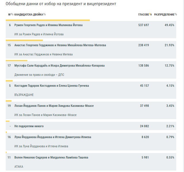Sort table by РАЗПРЕДЕЛЕНИЕ column header
Viewport: 184px width, 172px height.
tap(164, 15)
